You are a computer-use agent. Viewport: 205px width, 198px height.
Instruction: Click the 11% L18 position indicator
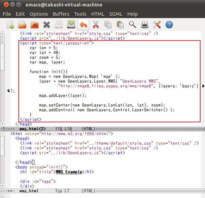(x=63, y=129)
